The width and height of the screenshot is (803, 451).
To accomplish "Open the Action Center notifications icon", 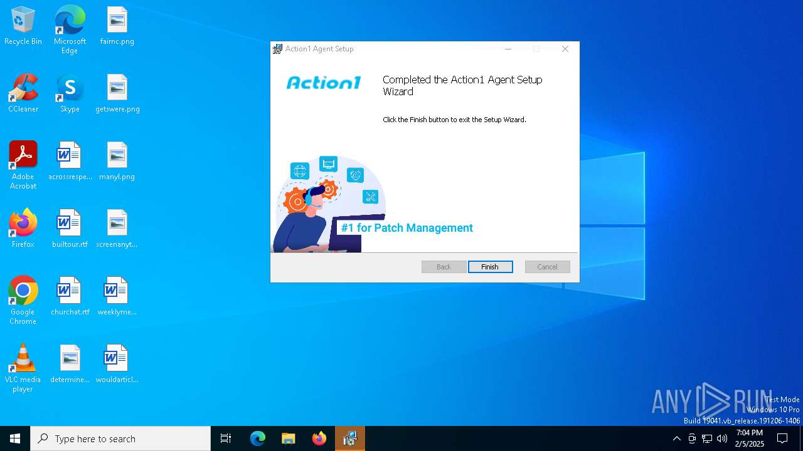I will tap(782, 438).
